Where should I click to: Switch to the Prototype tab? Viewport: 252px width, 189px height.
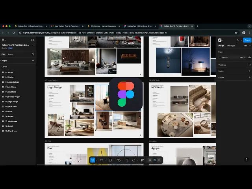(x=231, y=46)
